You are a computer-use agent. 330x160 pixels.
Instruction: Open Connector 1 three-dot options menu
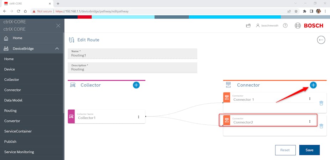pyautogui.click(x=309, y=99)
